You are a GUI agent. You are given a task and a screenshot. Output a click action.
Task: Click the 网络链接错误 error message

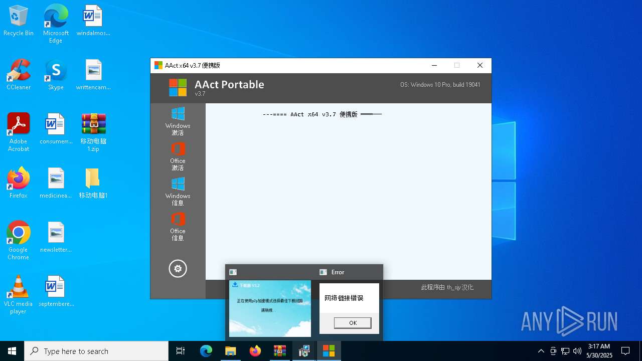[344, 298]
